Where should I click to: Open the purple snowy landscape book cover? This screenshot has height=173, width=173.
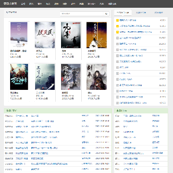coord(19,35)
